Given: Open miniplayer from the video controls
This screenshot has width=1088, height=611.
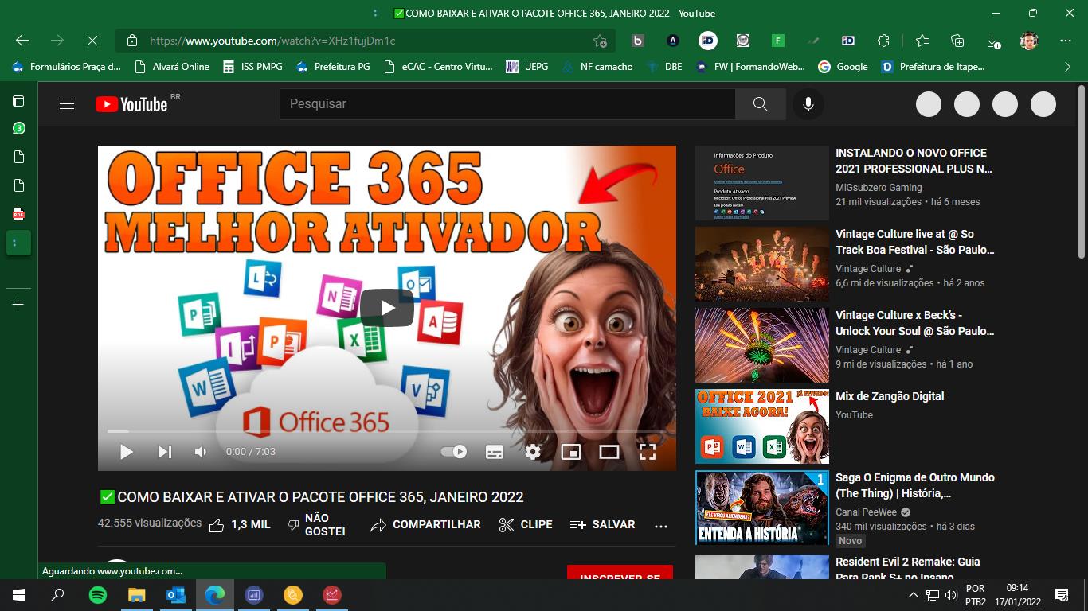Looking at the screenshot, I should [571, 452].
